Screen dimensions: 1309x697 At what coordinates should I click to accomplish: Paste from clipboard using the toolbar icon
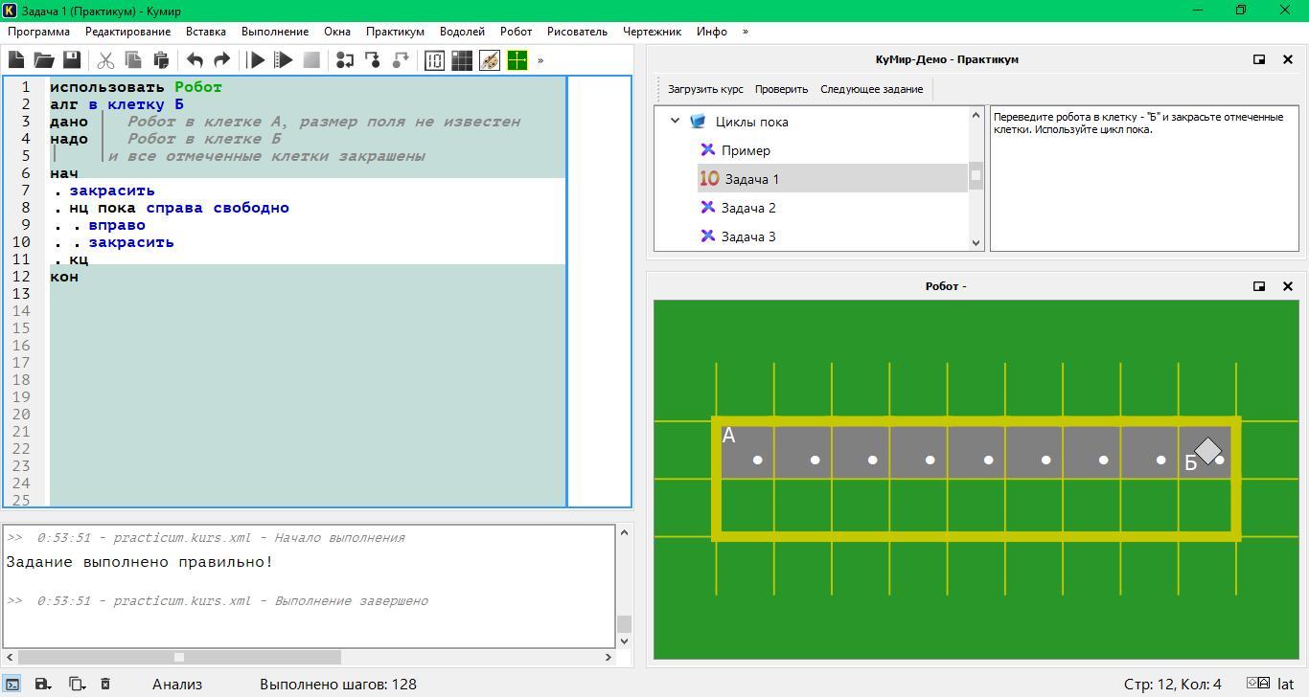click(x=161, y=60)
